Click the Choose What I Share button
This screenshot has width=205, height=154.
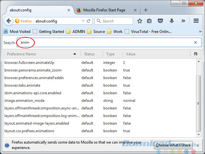coord(173,145)
